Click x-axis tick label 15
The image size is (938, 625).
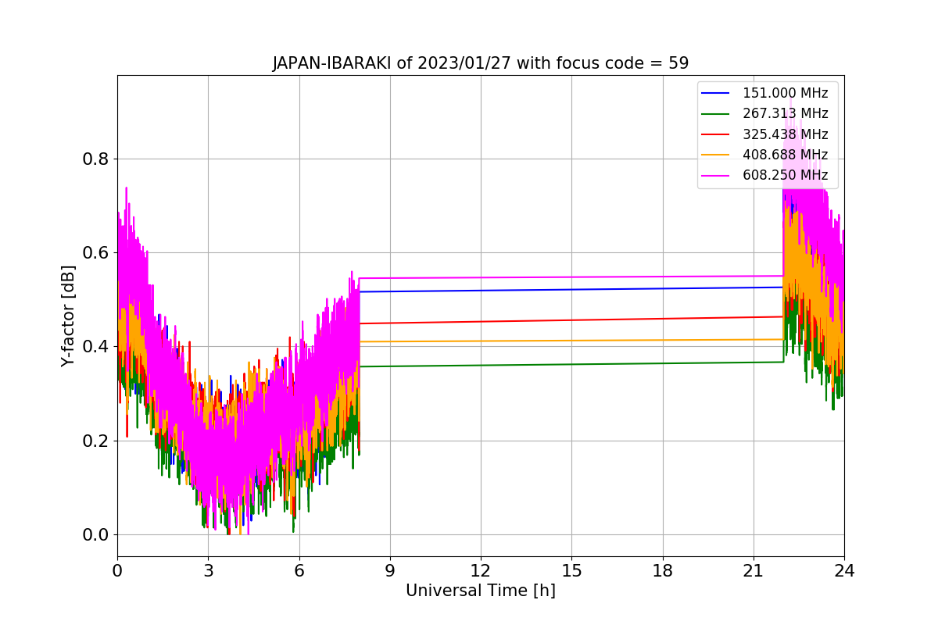(x=571, y=570)
